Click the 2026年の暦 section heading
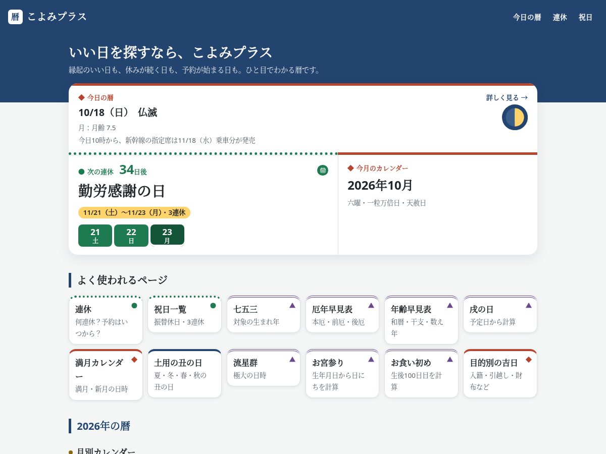Screen dimensions: 606x454 coord(104,426)
